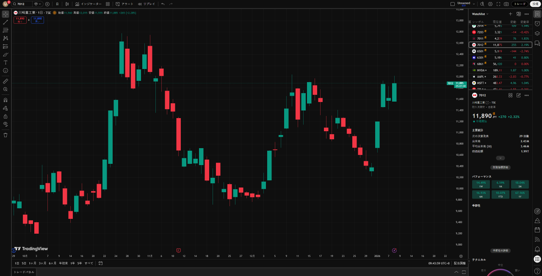Open the user profile avatar menu
The width and height of the screenshot is (542, 276).
click(5, 4)
